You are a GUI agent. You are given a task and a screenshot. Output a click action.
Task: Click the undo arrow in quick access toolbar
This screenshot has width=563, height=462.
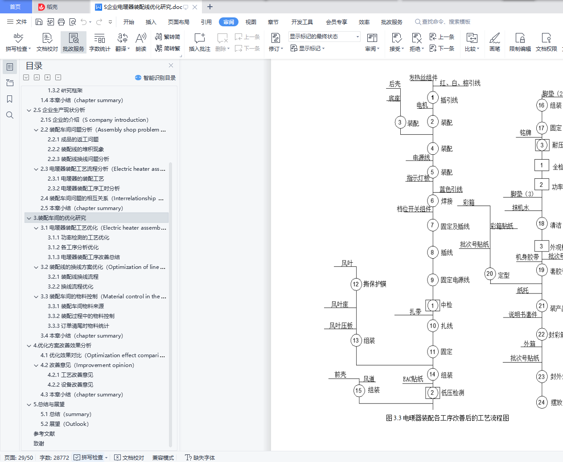coord(83,22)
